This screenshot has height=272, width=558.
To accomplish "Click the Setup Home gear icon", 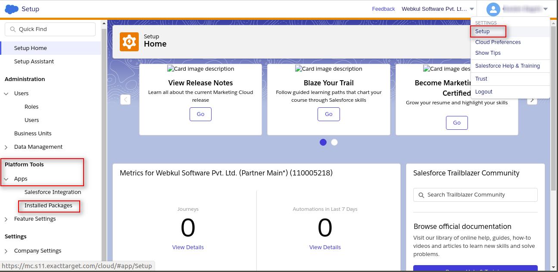I will 129,42.
